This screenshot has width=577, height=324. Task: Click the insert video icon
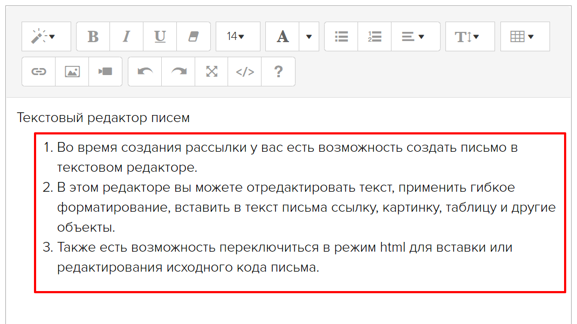click(105, 71)
